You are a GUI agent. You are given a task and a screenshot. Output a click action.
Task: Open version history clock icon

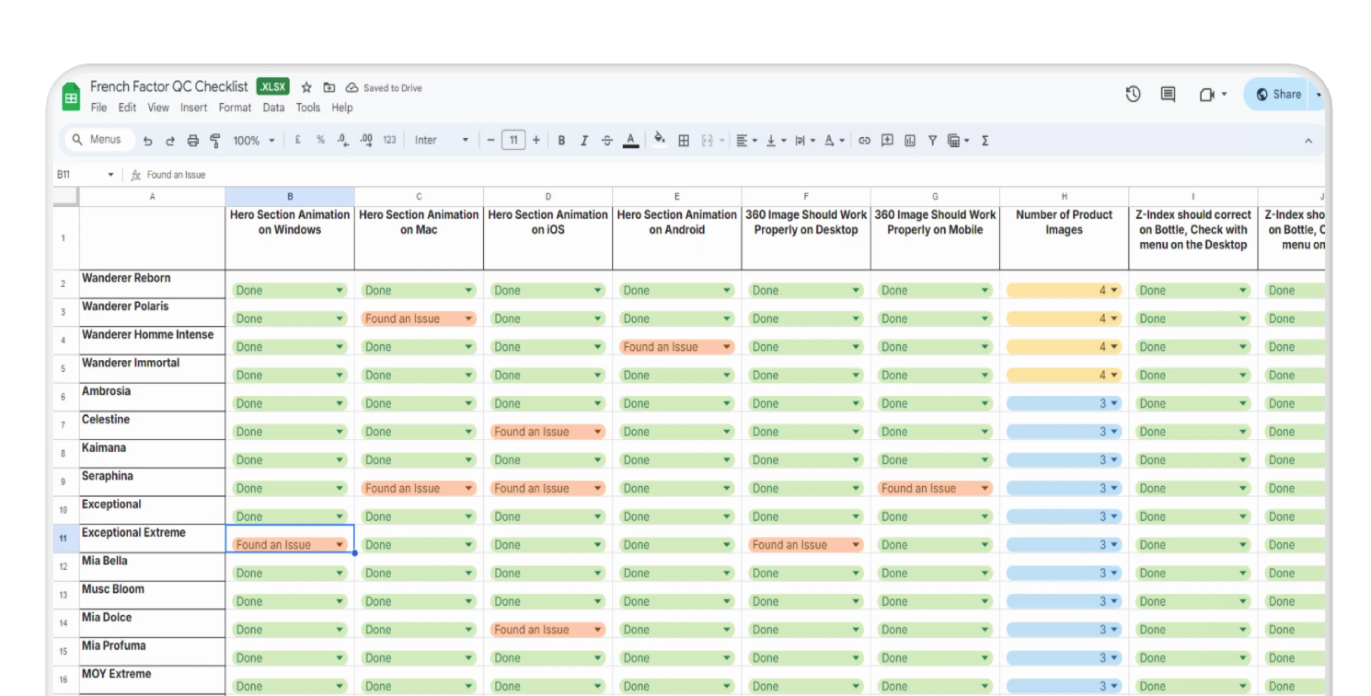1133,95
